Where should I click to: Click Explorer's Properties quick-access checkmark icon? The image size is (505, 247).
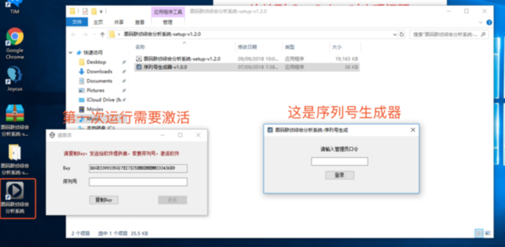point(85,11)
